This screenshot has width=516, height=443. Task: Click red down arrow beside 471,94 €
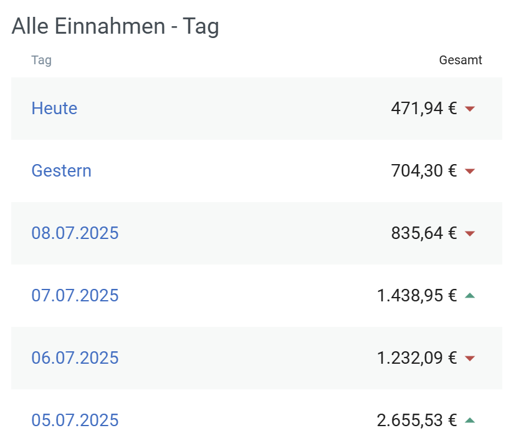click(x=470, y=109)
